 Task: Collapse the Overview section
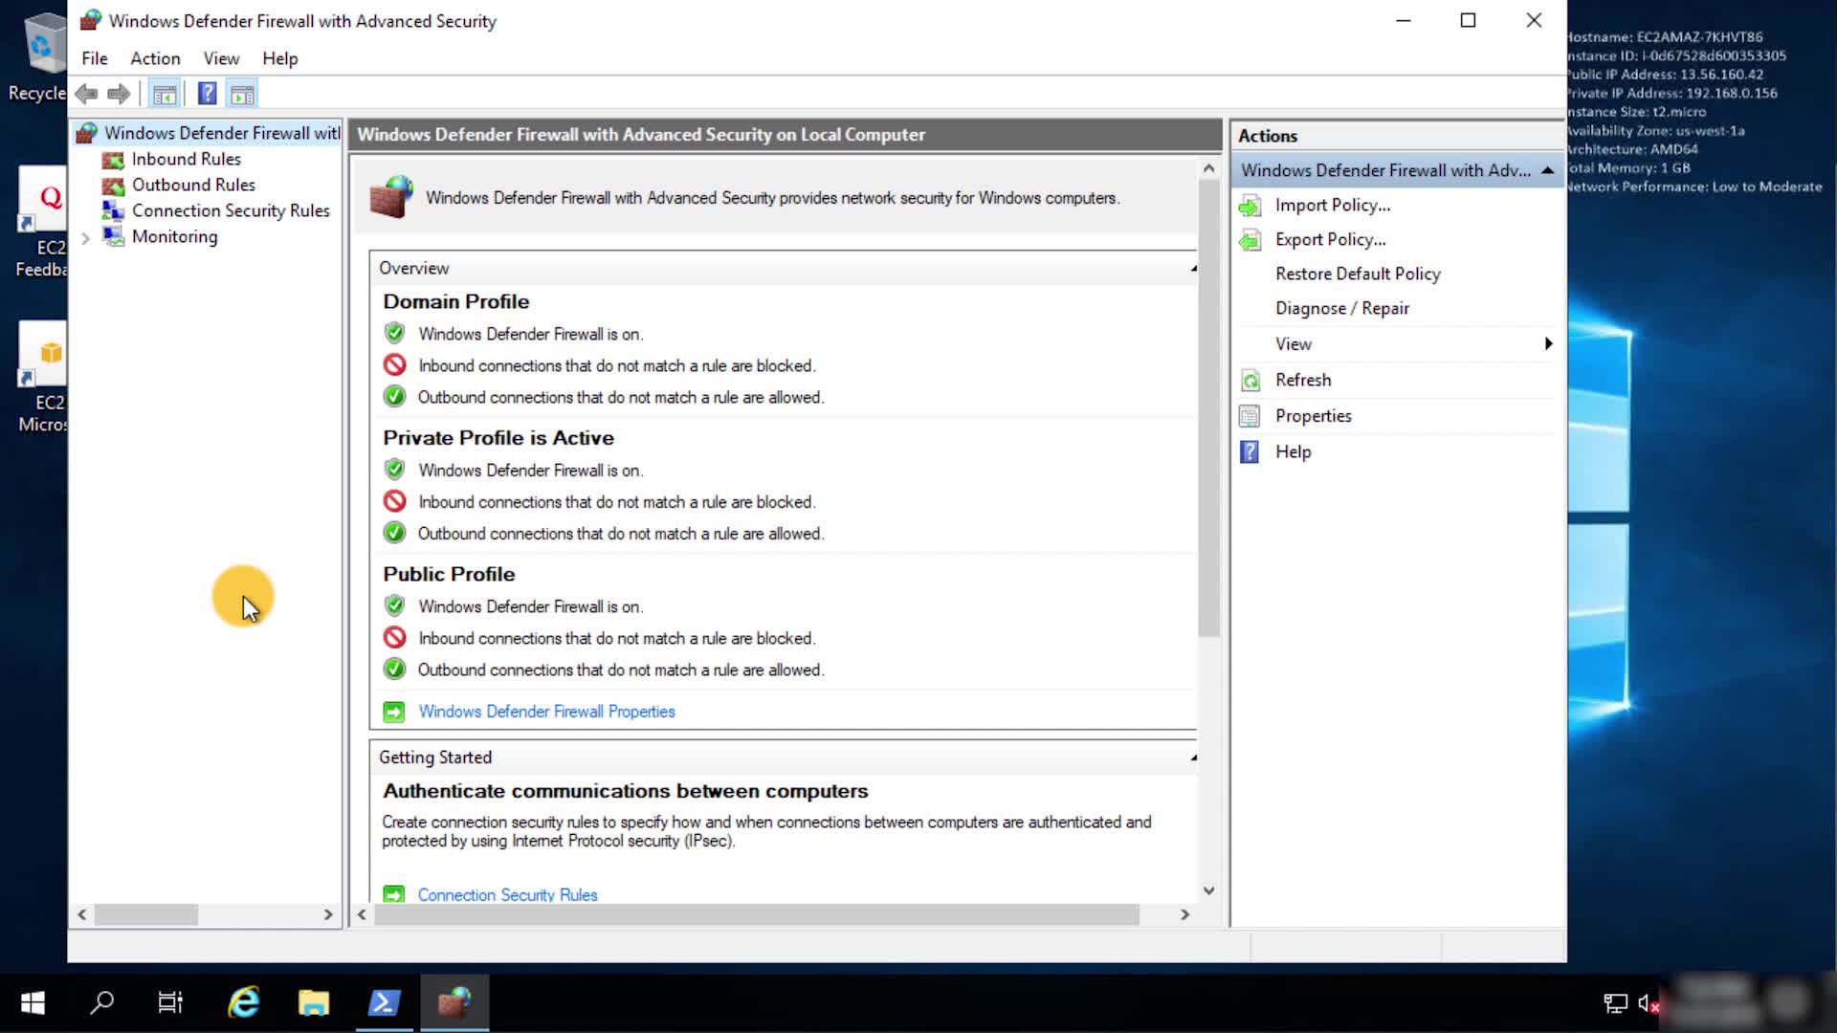tap(1193, 269)
